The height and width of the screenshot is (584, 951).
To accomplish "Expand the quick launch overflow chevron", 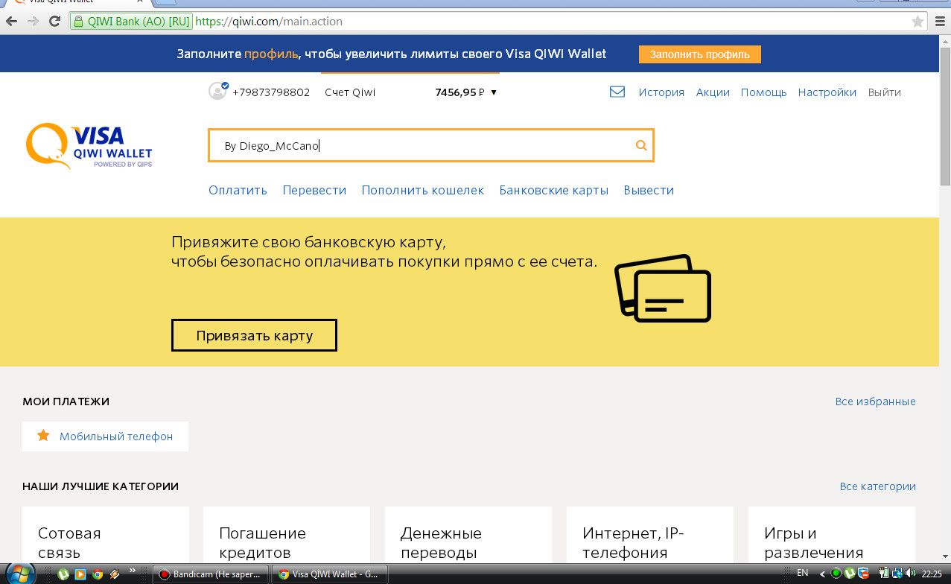I will 133,571.
